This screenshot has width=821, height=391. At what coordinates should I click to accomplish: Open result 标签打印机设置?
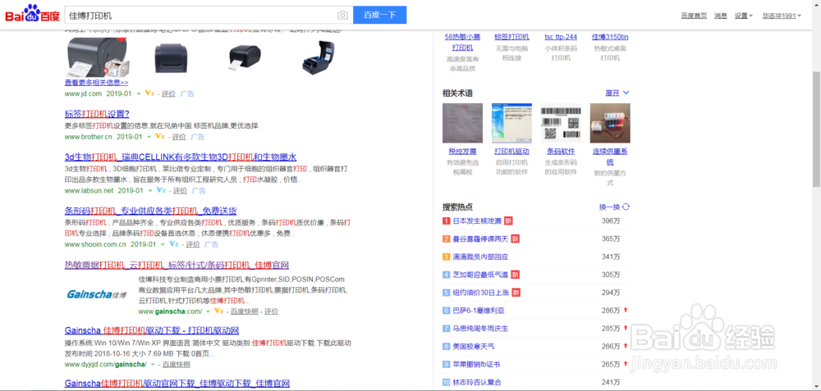click(97, 114)
